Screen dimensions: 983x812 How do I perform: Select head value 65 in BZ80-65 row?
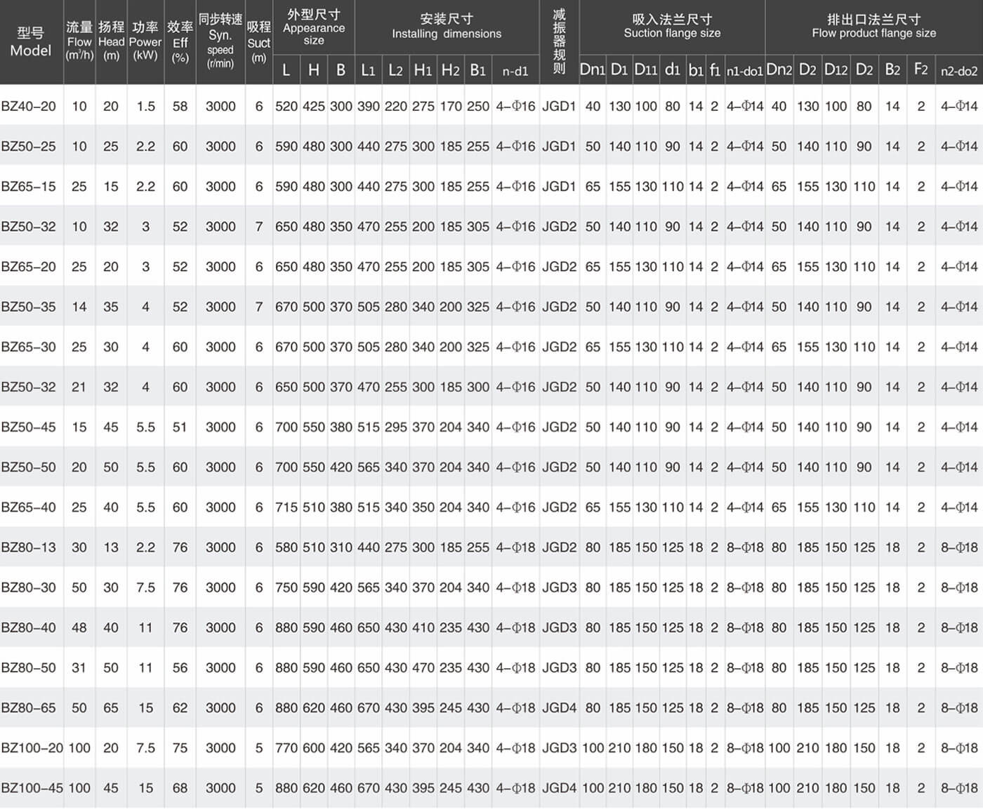coord(111,707)
